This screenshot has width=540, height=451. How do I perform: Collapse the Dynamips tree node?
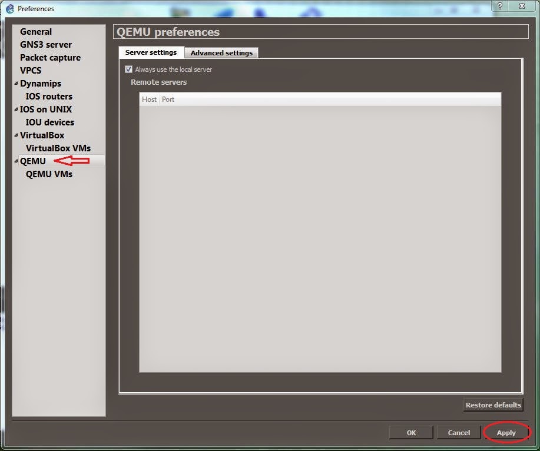click(16, 84)
